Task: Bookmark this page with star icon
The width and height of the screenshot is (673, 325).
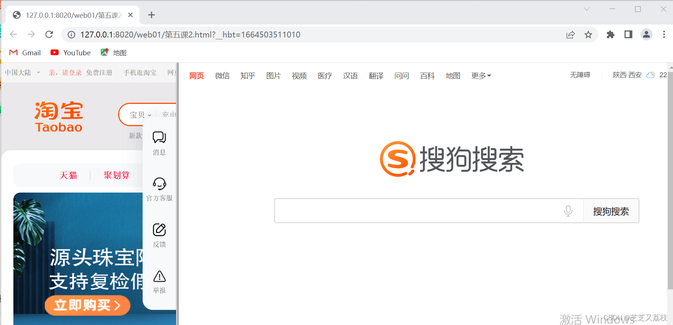Action: (x=588, y=35)
